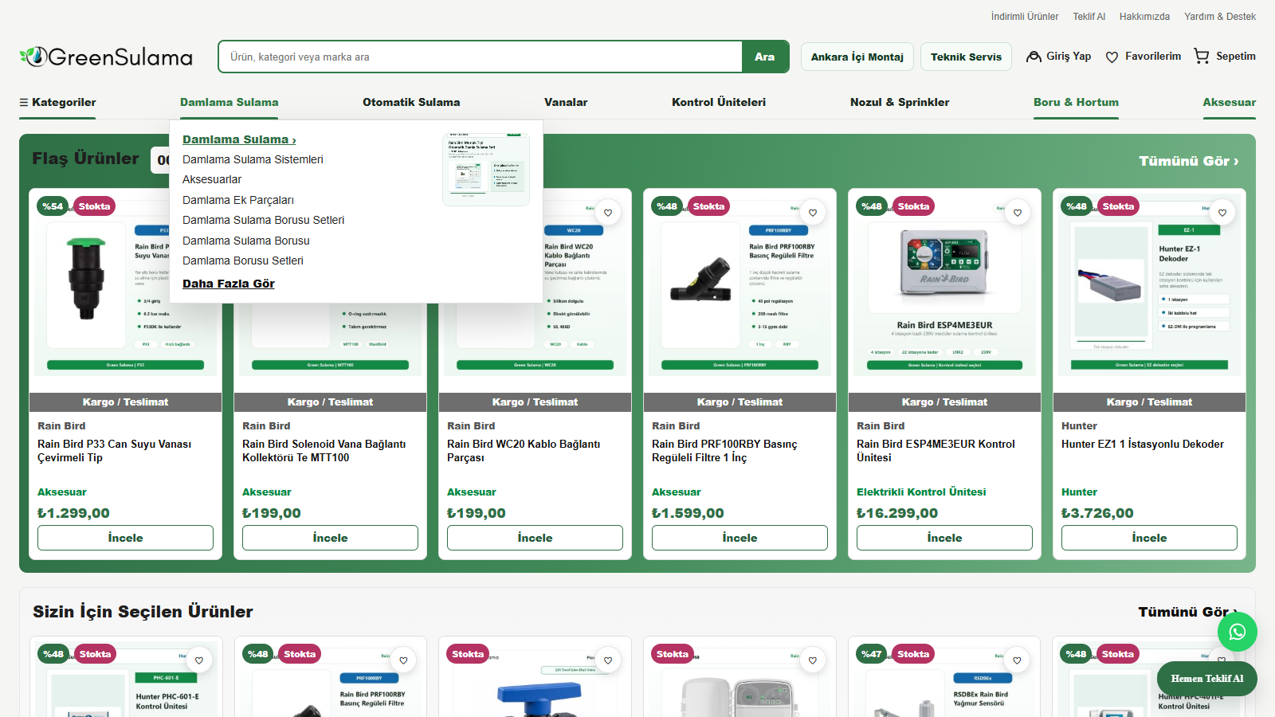This screenshot has height=717, width=1275.
Task: Select Damlama Ek Parçaları in dropdown
Action: pos(238,200)
